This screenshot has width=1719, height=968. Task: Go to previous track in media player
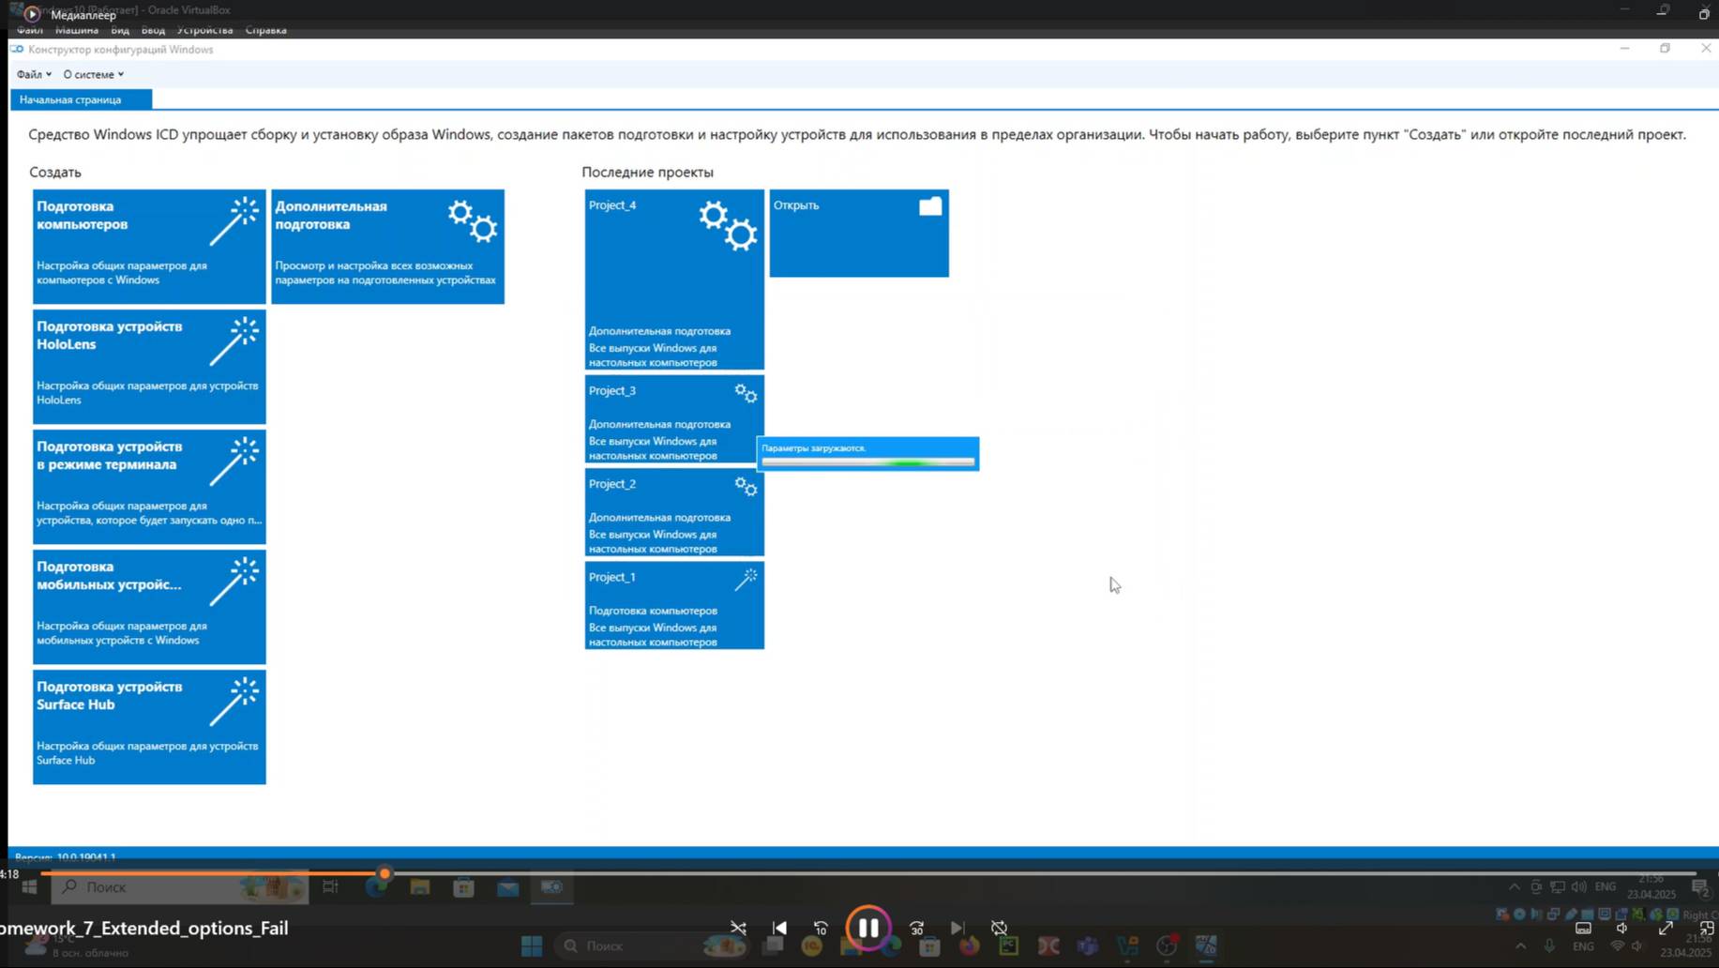click(779, 928)
